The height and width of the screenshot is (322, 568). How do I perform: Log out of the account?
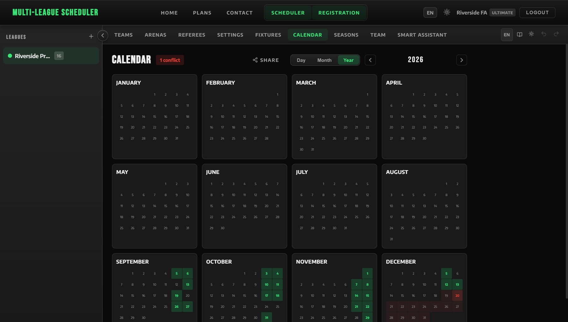coord(537,12)
